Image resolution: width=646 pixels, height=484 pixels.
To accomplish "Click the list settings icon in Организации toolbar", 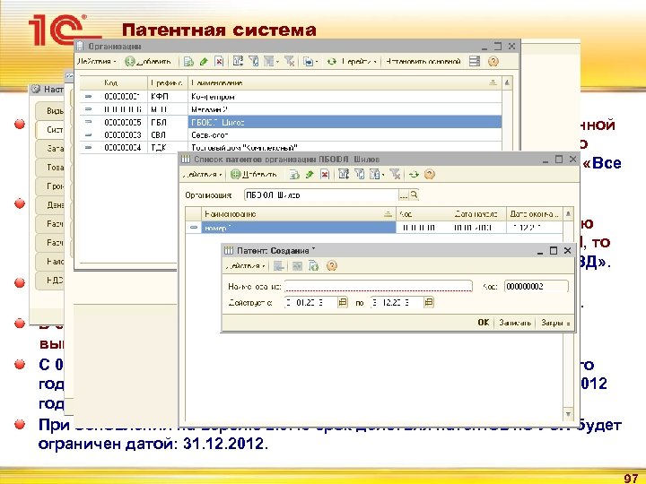I will [475, 61].
